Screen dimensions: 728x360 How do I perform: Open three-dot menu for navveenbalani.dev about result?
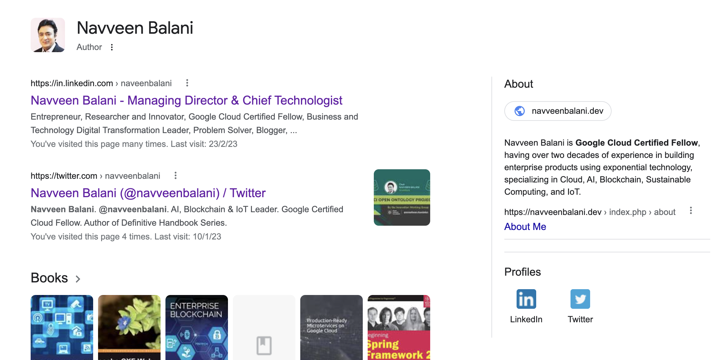pyautogui.click(x=691, y=211)
